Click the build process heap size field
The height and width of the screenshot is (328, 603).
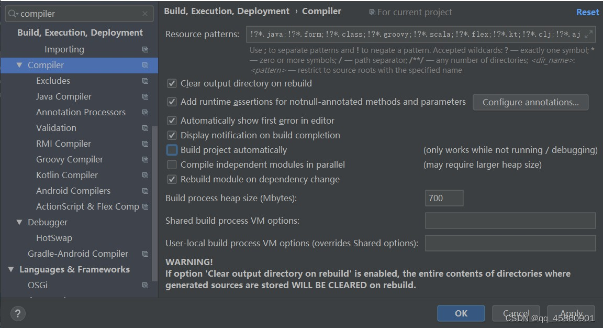[444, 198]
